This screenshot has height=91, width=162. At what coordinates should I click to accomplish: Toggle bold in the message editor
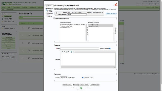(62, 52)
